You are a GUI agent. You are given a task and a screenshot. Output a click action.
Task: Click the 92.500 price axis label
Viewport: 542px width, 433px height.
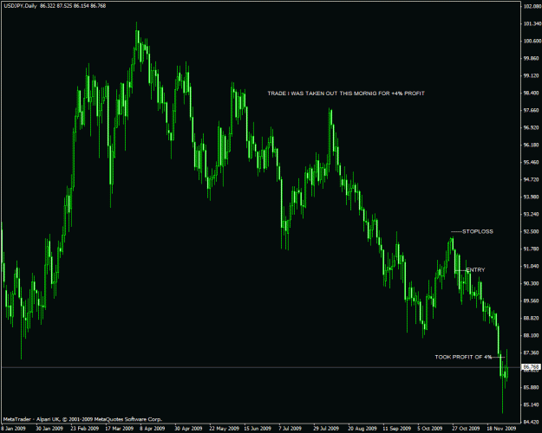(x=532, y=231)
